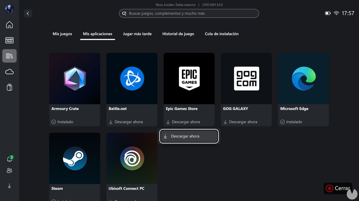
Task: Open the Historial de juego tab
Action: pyautogui.click(x=178, y=34)
